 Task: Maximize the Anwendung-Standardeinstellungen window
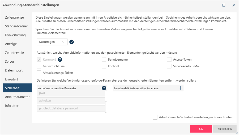224,5
